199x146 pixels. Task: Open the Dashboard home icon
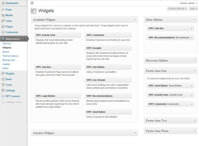3,3
